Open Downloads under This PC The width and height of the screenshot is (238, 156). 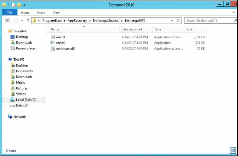click(21, 77)
